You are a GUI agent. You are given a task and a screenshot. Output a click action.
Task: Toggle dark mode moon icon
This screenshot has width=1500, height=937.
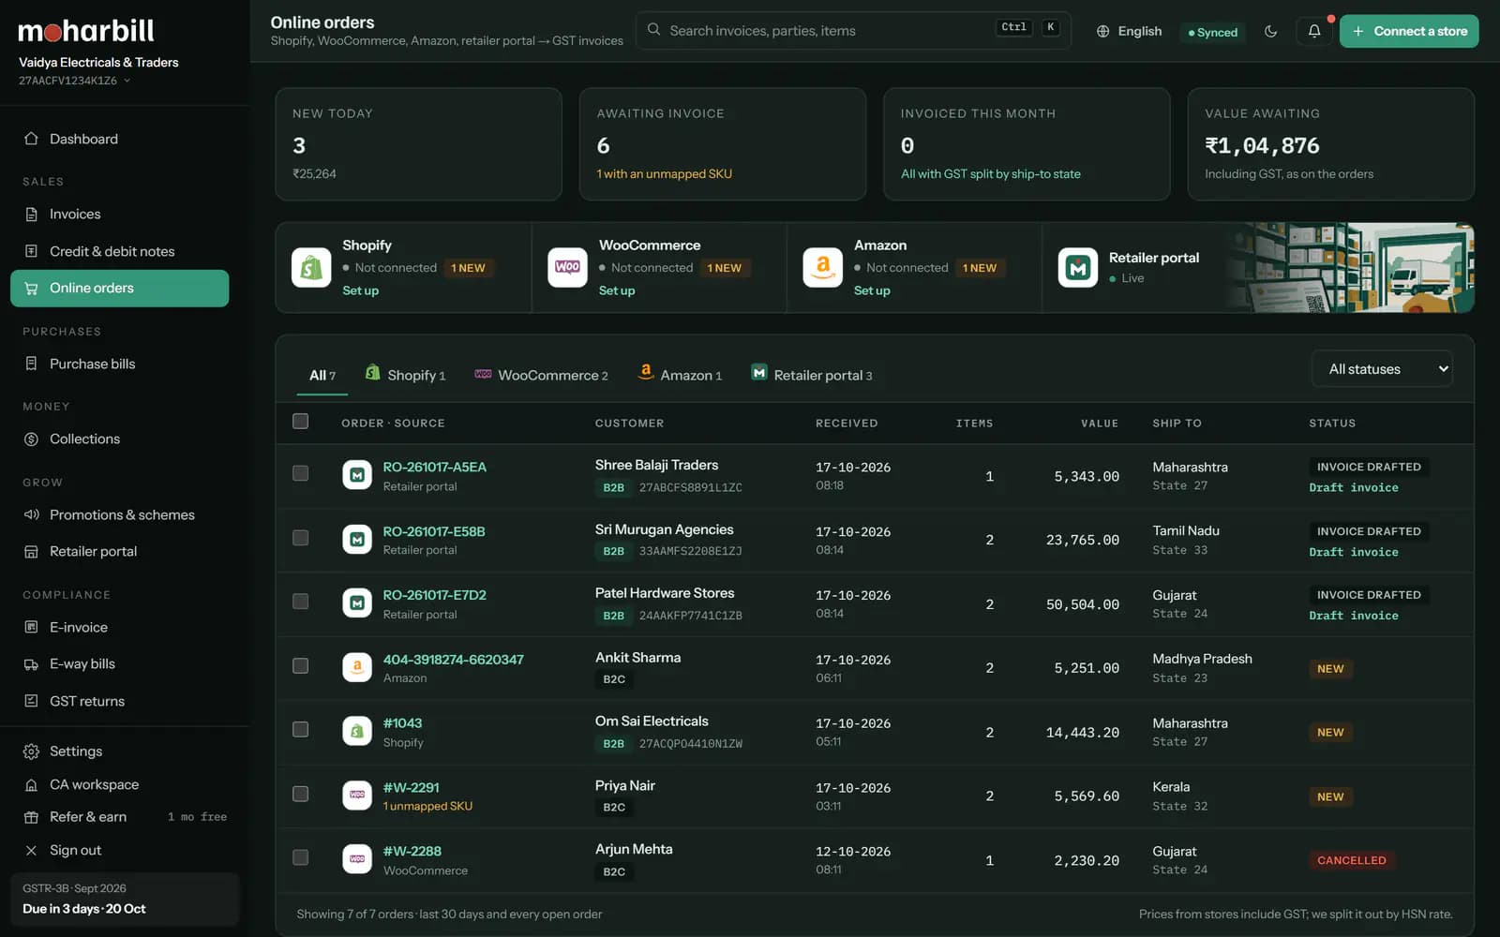click(x=1270, y=31)
